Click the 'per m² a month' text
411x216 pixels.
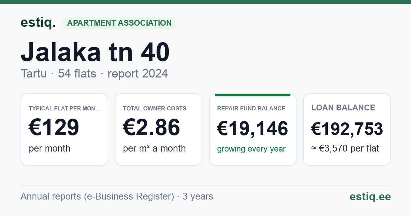(154, 148)
